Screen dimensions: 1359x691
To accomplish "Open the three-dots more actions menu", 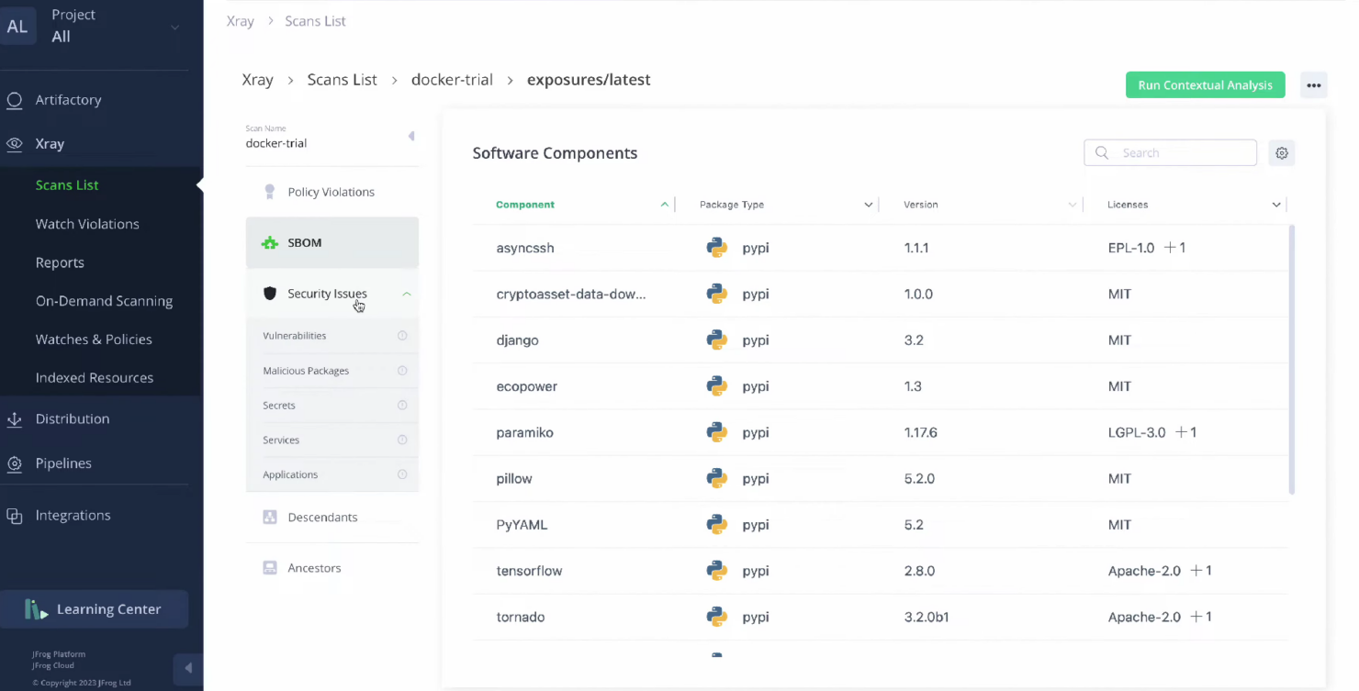I will pyautogui.click(x=1314, y=85).
